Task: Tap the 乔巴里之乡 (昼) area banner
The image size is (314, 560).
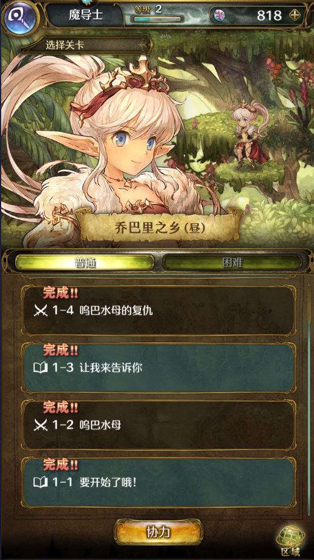Action: click(x=160, y=229)
